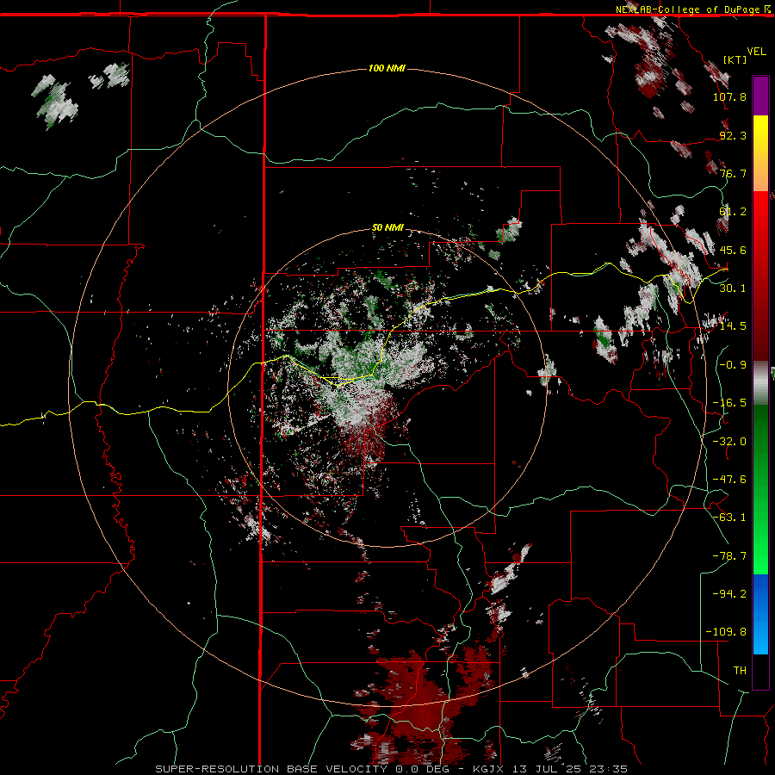Viewport: 775px width, 775px height.
Task: Click the 100 NMI range ring label
Action: [x=387, y=68]
